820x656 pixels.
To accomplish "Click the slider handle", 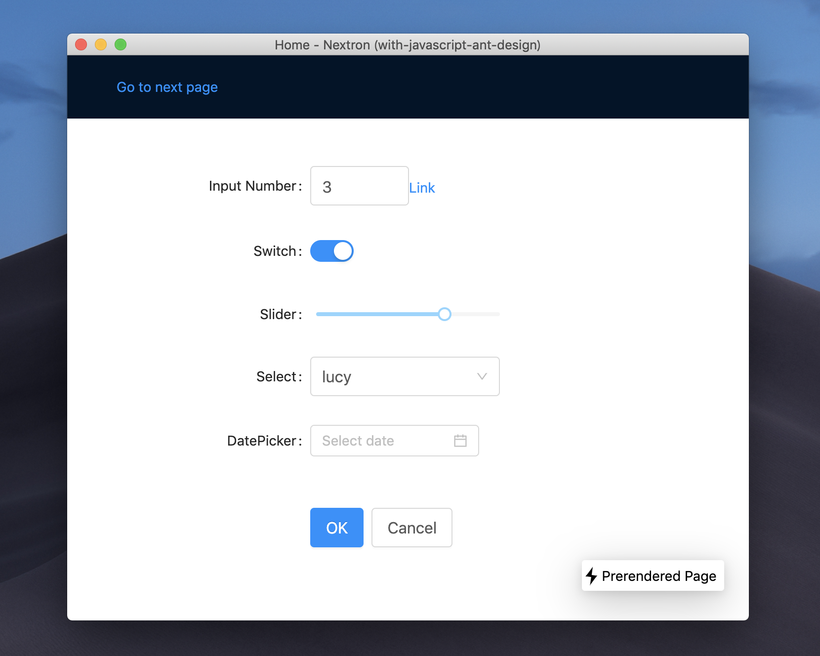I will pyautogui.click(x=445, y=314).
